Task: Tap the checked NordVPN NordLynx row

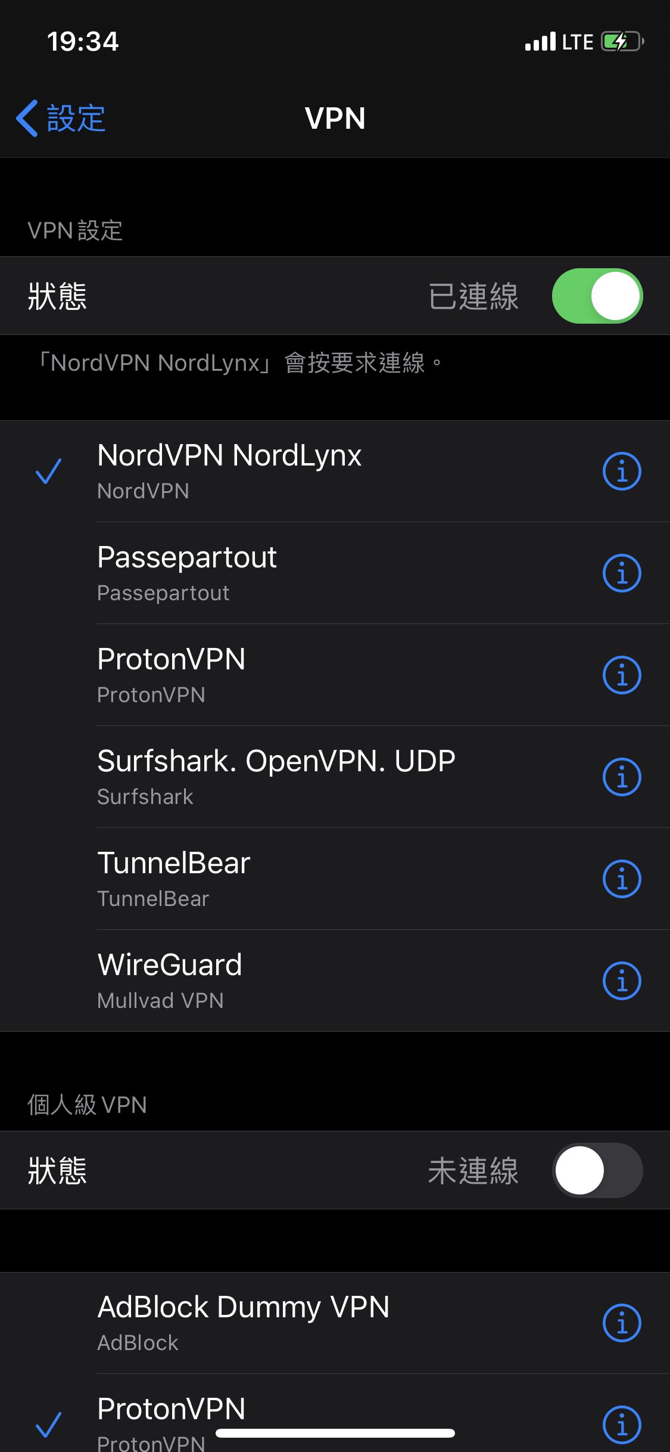Action: coord(335,471)
